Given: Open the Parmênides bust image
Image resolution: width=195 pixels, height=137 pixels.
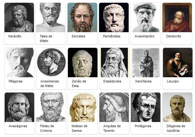Looking at the screenshot, I should pyautogui.click(x=114, y=17).
